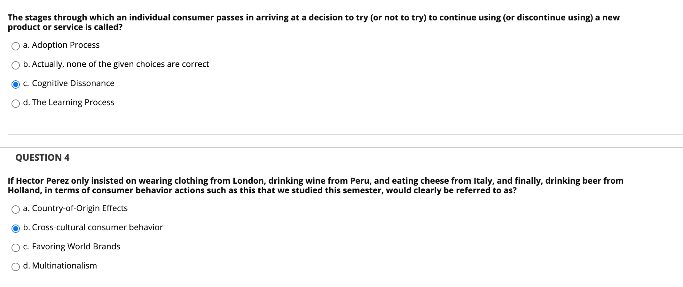Select the 'Multinationalism' radio button
The height and width of the screenshot is (287, 683).
click(16, 267)
